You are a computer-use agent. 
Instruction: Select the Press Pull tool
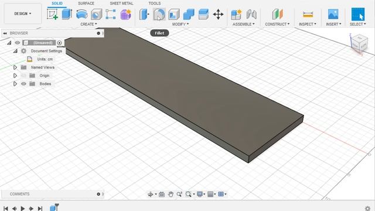tap(144, 14)
